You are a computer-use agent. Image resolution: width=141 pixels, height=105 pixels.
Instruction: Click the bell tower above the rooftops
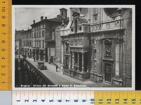(63, 13)
